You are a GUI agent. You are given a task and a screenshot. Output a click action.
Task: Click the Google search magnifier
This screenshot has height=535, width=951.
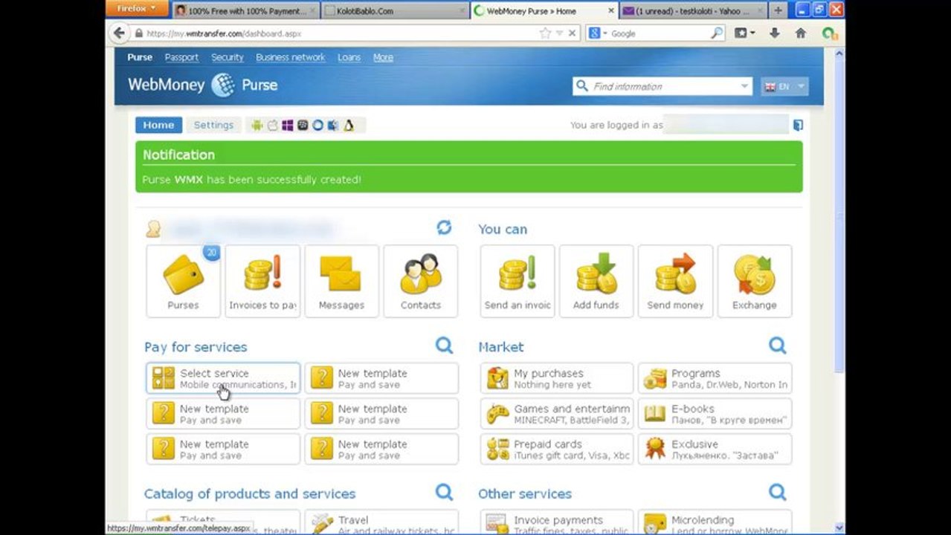point(717,33)
